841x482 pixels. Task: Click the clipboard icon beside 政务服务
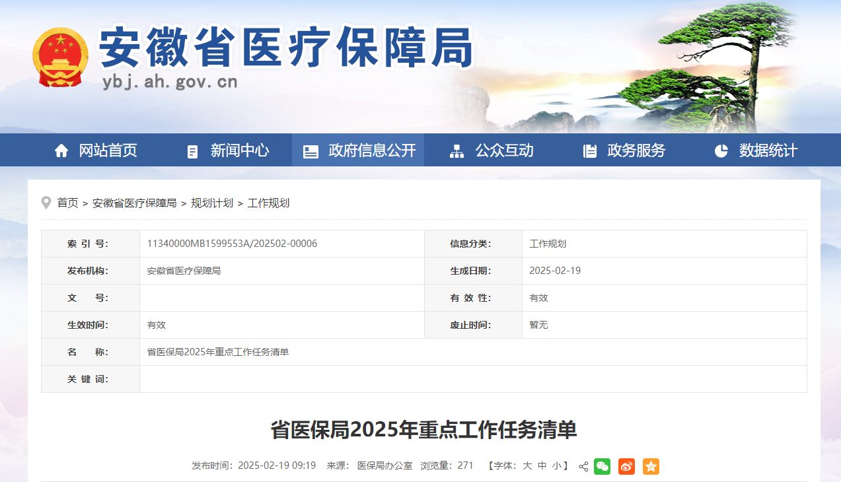pos(590,151)
